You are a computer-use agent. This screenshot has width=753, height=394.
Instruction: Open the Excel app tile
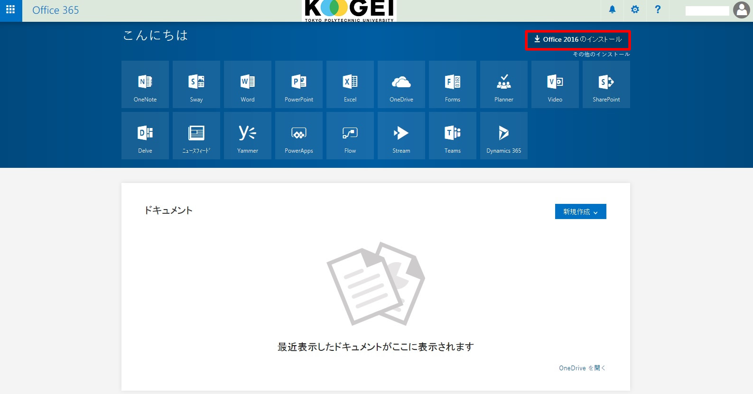pyautogui.click(x=350, y=84)
